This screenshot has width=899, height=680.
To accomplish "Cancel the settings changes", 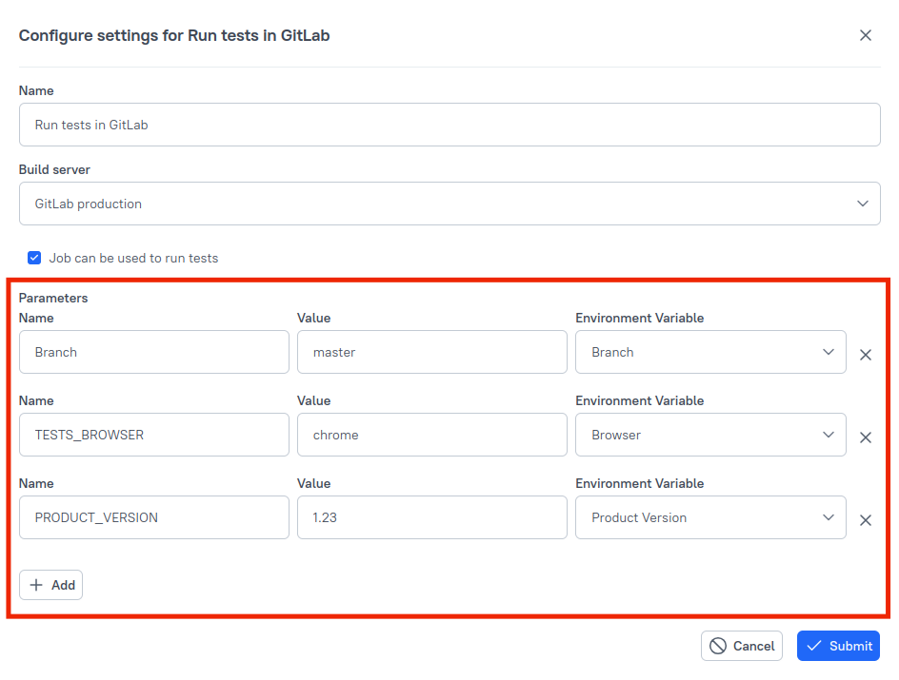I will 741,646.
